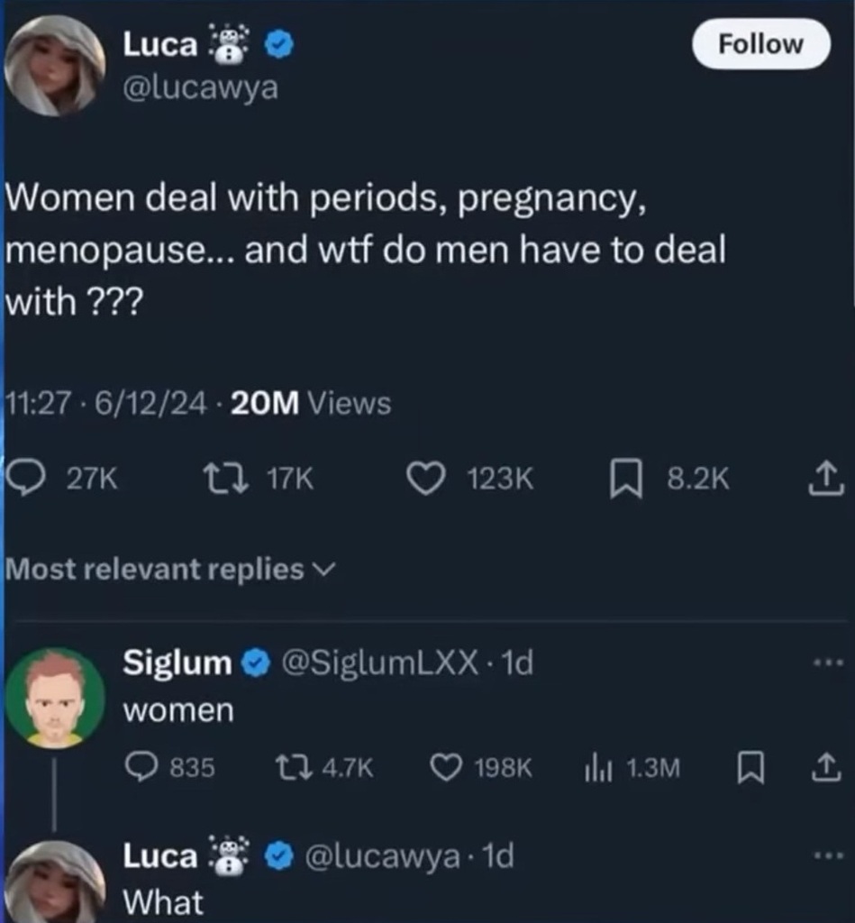Reply to Siglum's comment
This screenshot has height=923, width=855.
[x=141, y=767]
